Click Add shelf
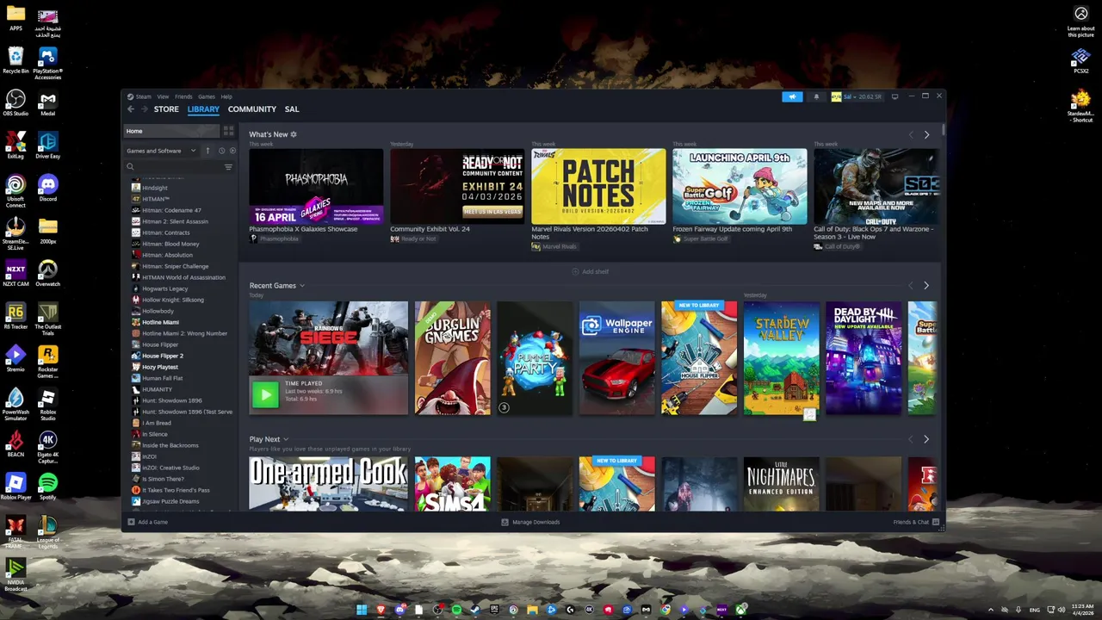The width and height of the screenshot is (1102, 620). (591, 272)
